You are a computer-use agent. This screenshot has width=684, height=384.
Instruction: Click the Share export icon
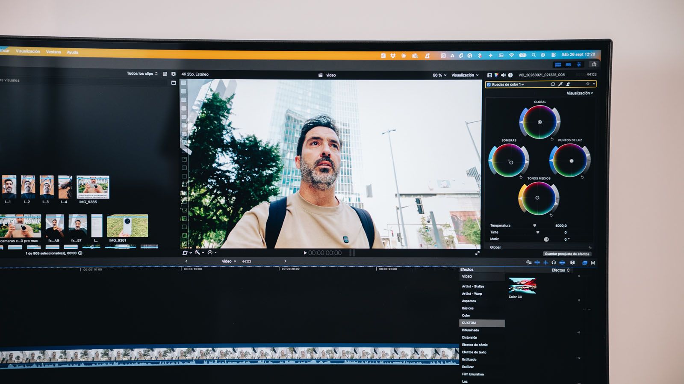(594, 64)
